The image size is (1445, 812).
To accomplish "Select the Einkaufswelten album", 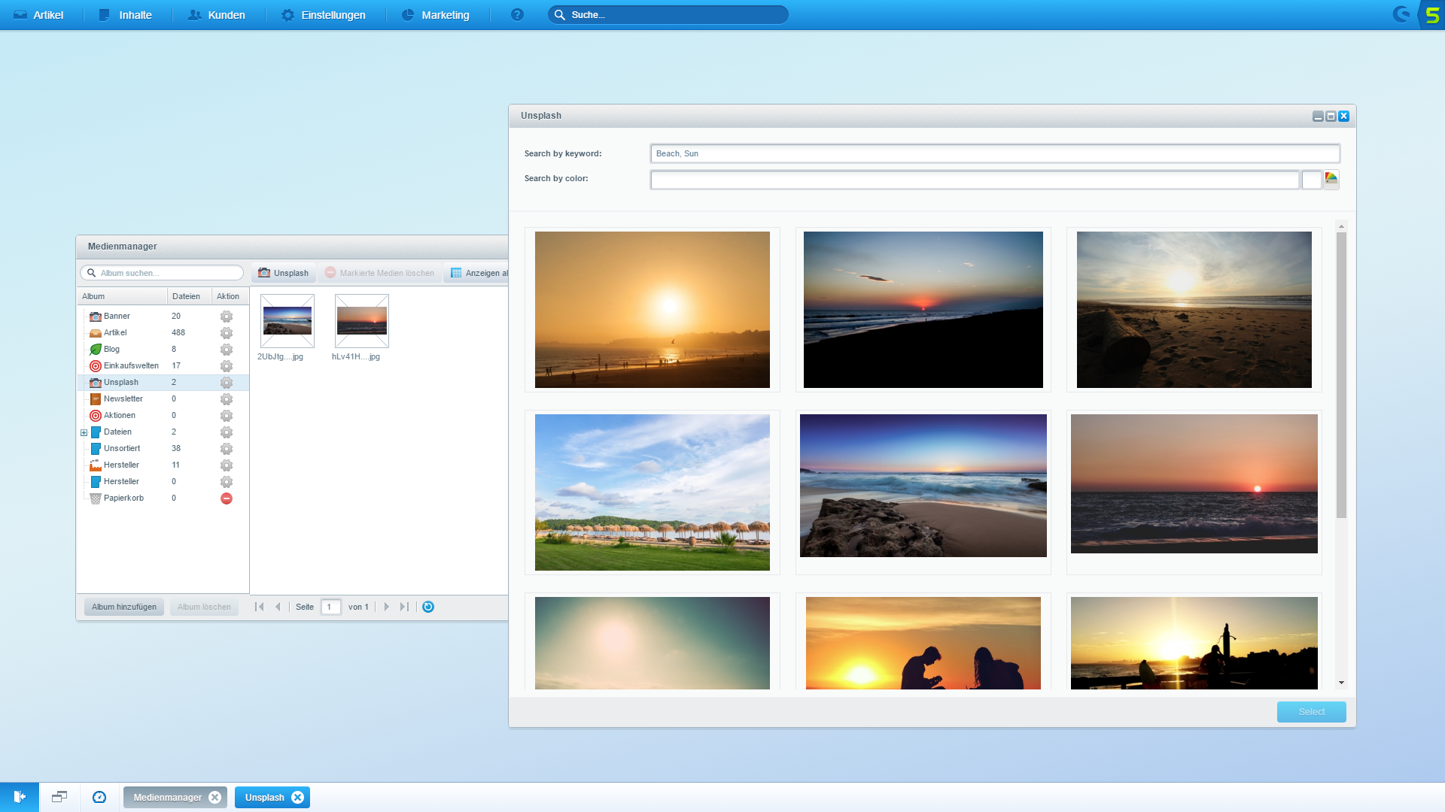I will 131,366.
